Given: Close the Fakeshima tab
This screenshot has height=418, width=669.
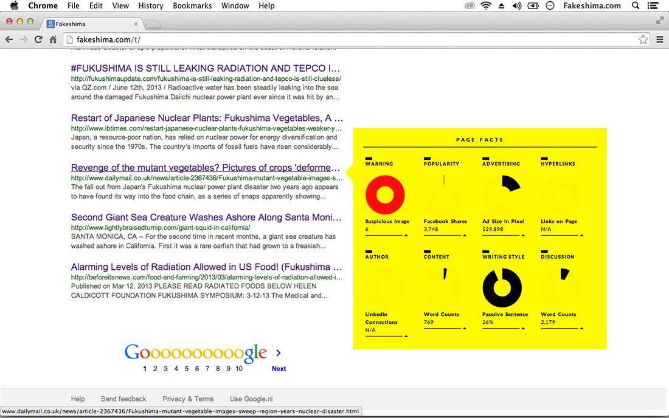Looking at the screenshot, I should pyautogui.click(x=136, y=24).
